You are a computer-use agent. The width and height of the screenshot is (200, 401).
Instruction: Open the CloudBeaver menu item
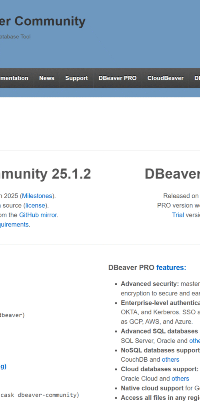165,78
